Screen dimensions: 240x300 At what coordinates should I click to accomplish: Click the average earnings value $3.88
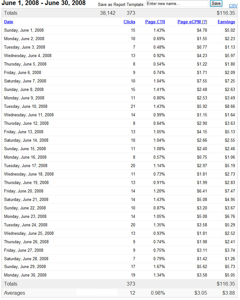coord(229,293)
